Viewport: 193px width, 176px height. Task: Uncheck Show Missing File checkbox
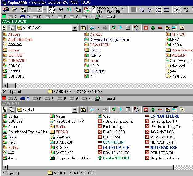[x=94, y=8]
